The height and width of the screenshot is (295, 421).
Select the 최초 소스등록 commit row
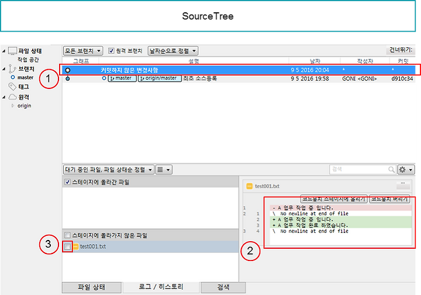(239, 78)
